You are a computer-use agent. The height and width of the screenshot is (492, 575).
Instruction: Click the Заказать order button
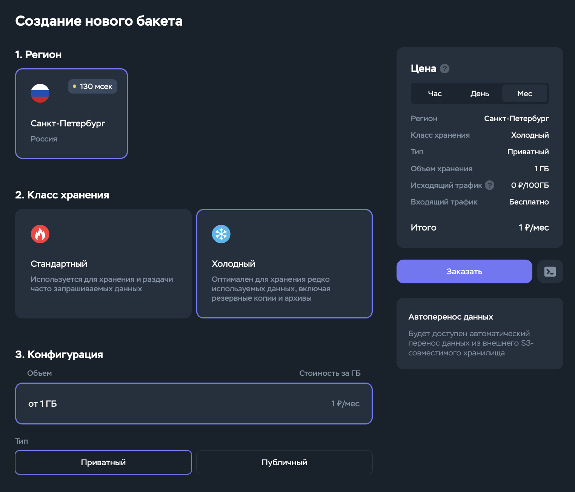coord(464,272)
